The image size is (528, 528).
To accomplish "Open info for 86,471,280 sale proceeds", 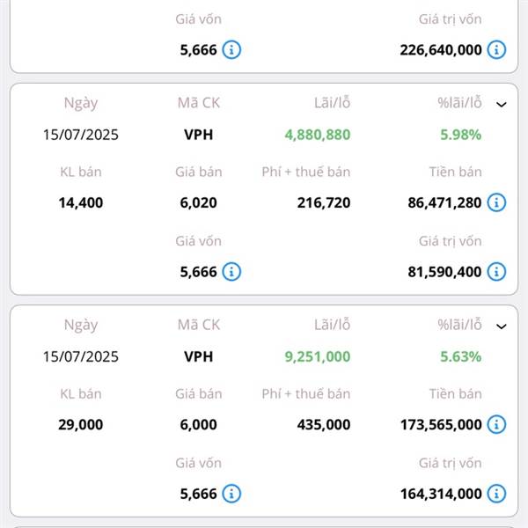I will 496,202.
